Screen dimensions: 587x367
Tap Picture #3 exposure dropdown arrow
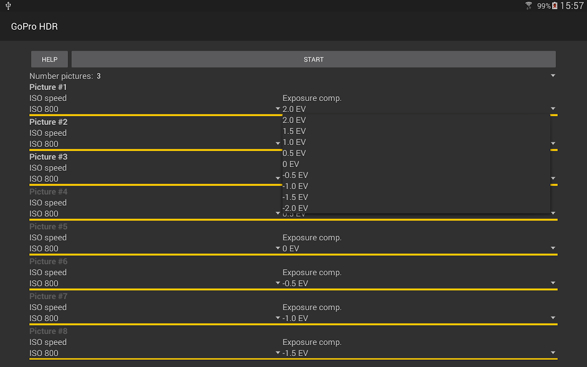coord(553,178)
